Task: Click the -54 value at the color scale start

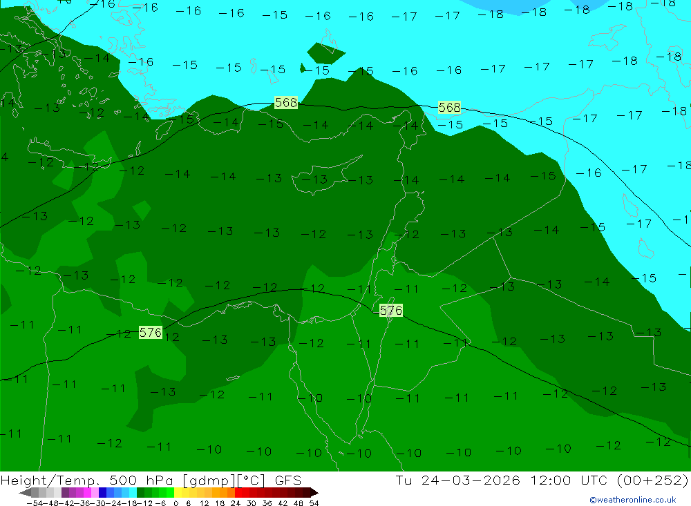Action: 35,503
